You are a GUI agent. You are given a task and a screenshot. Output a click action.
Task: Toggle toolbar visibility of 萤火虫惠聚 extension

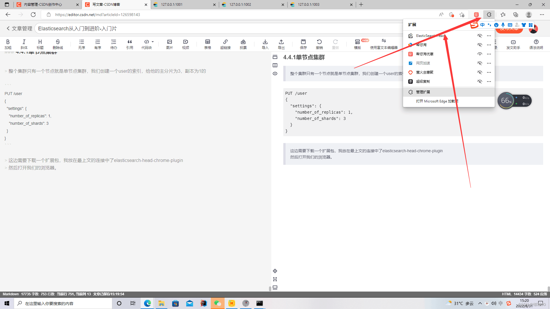point(480,72)
